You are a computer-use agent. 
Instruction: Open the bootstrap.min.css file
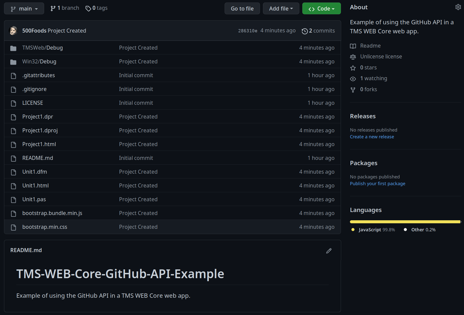(45, 227)
